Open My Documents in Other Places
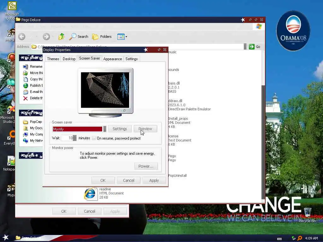The width and height of the screenshot is (323, 242). coord(33,128)
